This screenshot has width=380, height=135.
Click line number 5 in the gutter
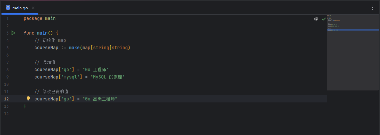[7, 48]
